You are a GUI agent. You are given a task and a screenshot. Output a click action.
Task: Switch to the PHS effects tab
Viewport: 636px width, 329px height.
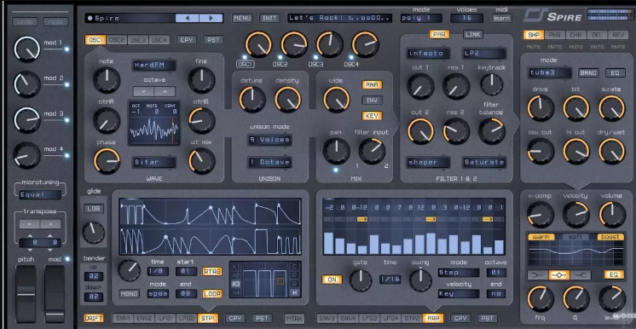tap(554, 35)
